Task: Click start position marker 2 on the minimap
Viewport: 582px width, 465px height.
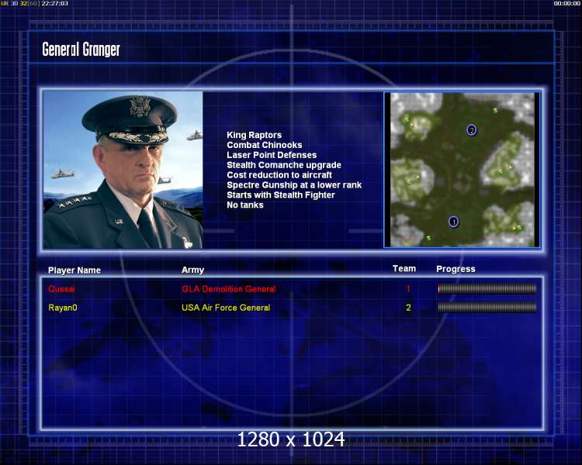Action: 471,130
